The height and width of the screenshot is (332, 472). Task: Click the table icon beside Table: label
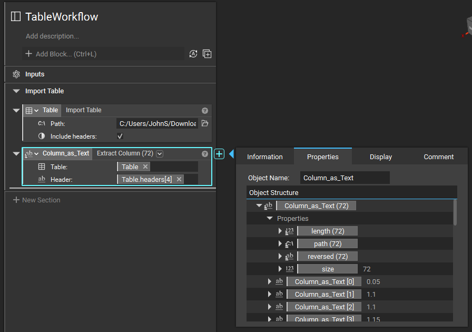pyautogui.click(x=42, y=167)
